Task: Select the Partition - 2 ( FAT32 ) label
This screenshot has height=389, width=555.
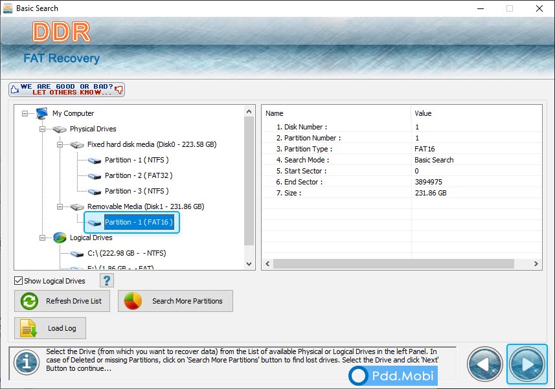Action: (x=139, y=176)
